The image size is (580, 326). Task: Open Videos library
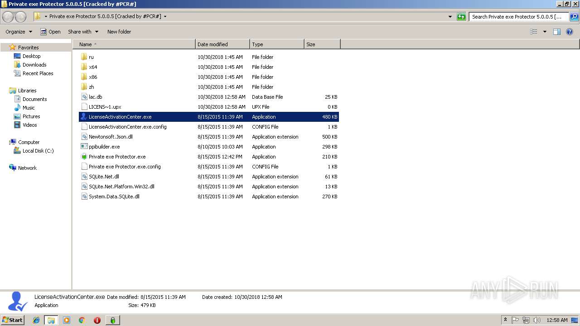(x=29, y=125)
